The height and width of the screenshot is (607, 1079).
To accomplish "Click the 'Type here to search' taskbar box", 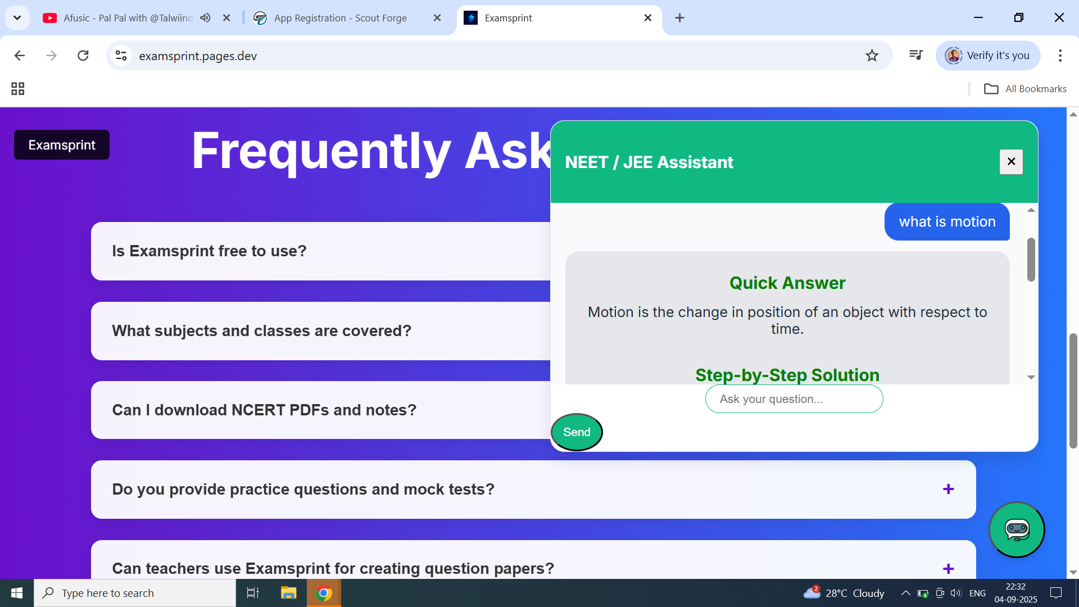I will (x=135, y=593).
